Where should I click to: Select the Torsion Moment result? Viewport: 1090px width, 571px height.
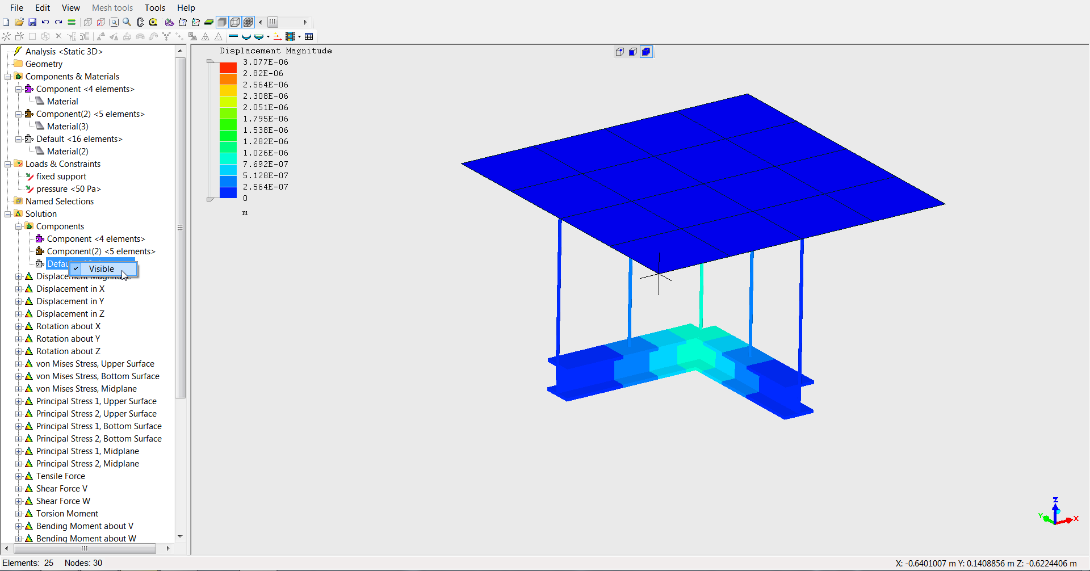pos(67,514)
